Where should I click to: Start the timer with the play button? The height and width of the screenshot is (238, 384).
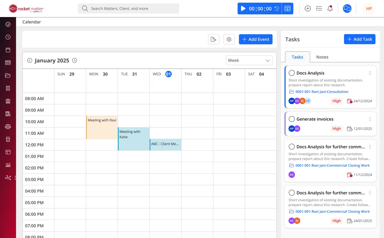[243, 9]
